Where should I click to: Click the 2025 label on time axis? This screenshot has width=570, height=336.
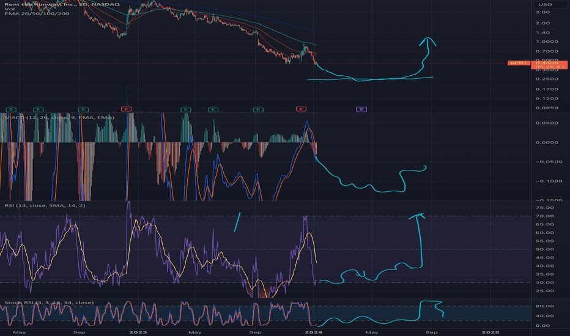point(490,332)
